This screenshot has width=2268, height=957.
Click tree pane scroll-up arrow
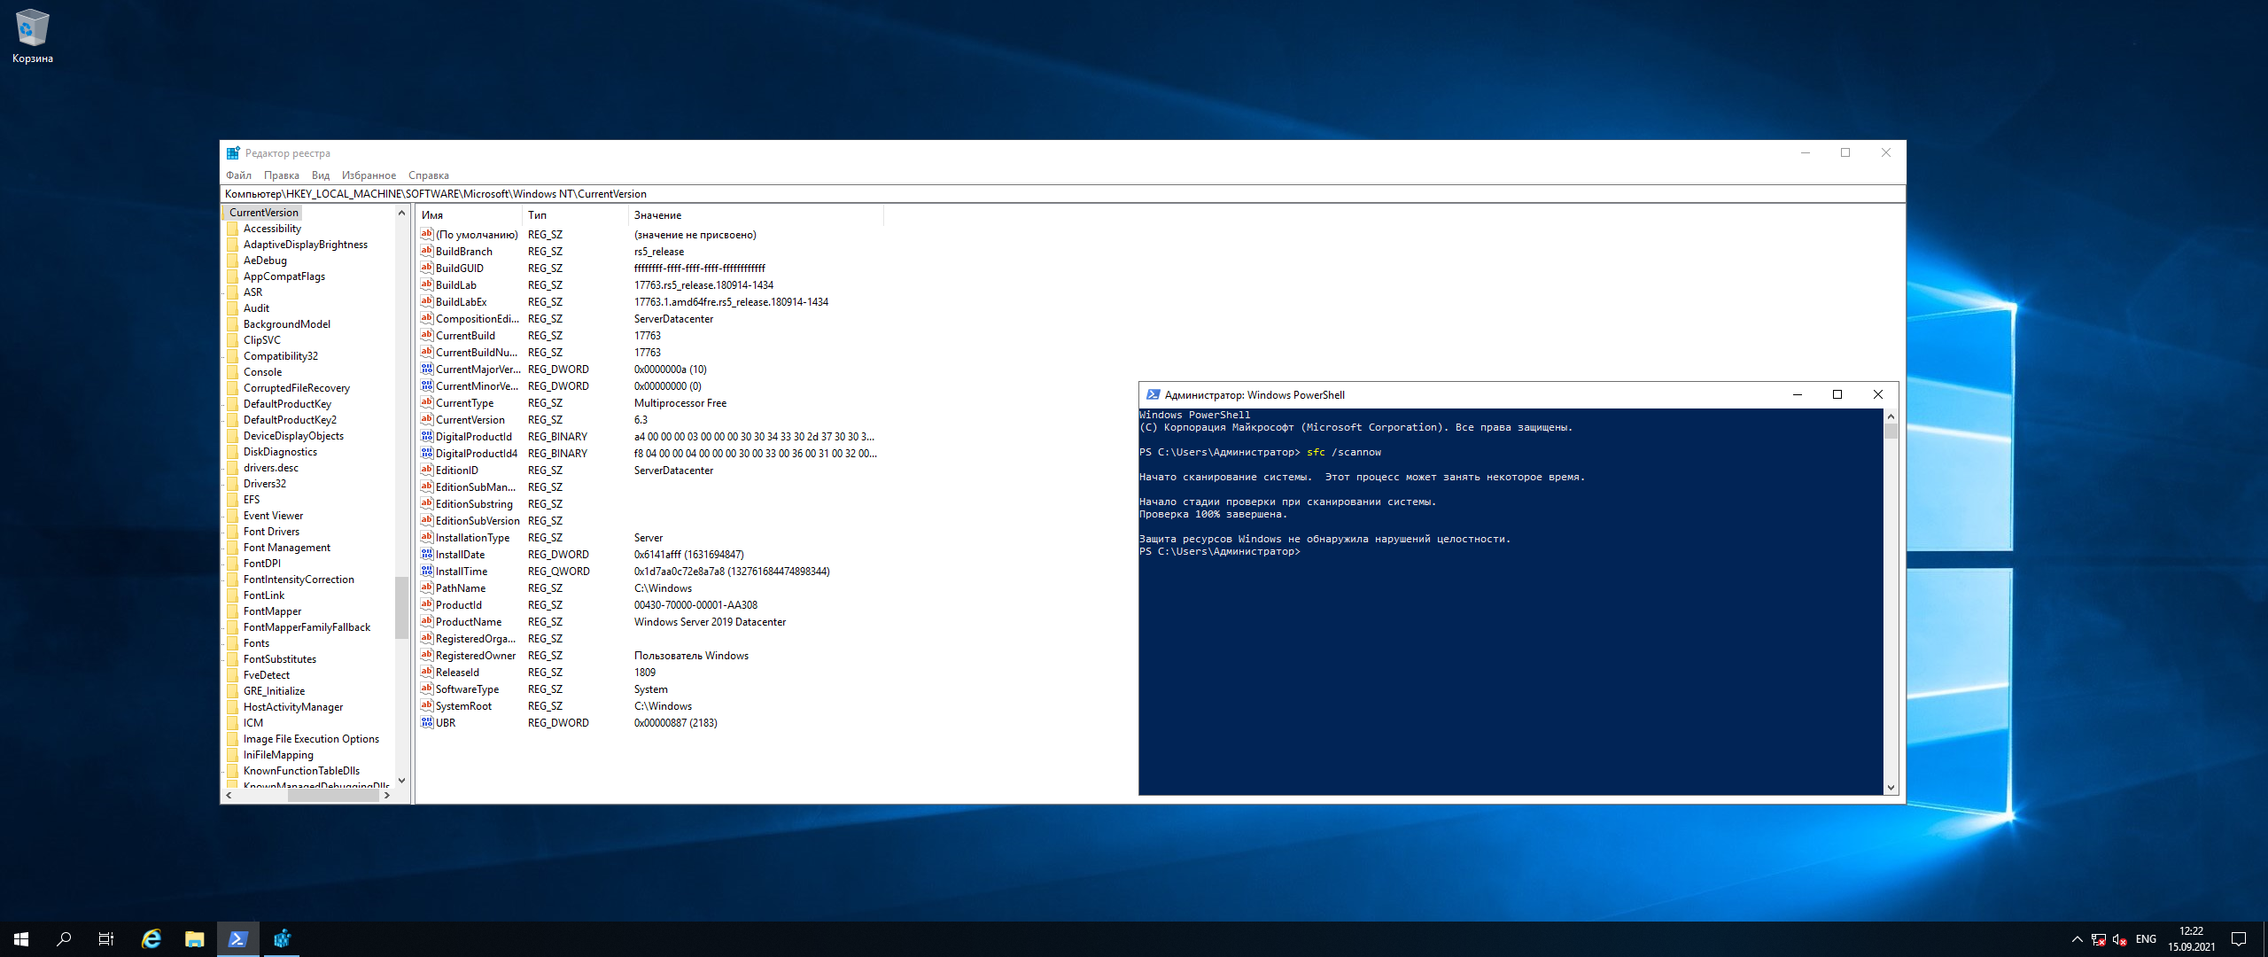[x=401, y=213]
